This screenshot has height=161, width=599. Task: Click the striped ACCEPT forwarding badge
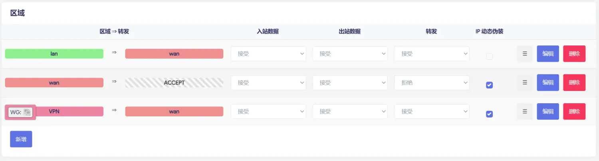point(174,82)
